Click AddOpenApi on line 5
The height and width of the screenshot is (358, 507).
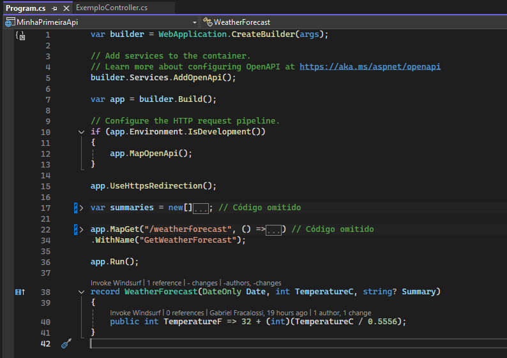(197, 78)
